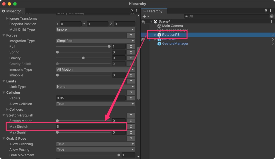Open the Integration Type dropdown
This screenshot has height=159, width=275.
pyautogui.click(x=95, y=41)
